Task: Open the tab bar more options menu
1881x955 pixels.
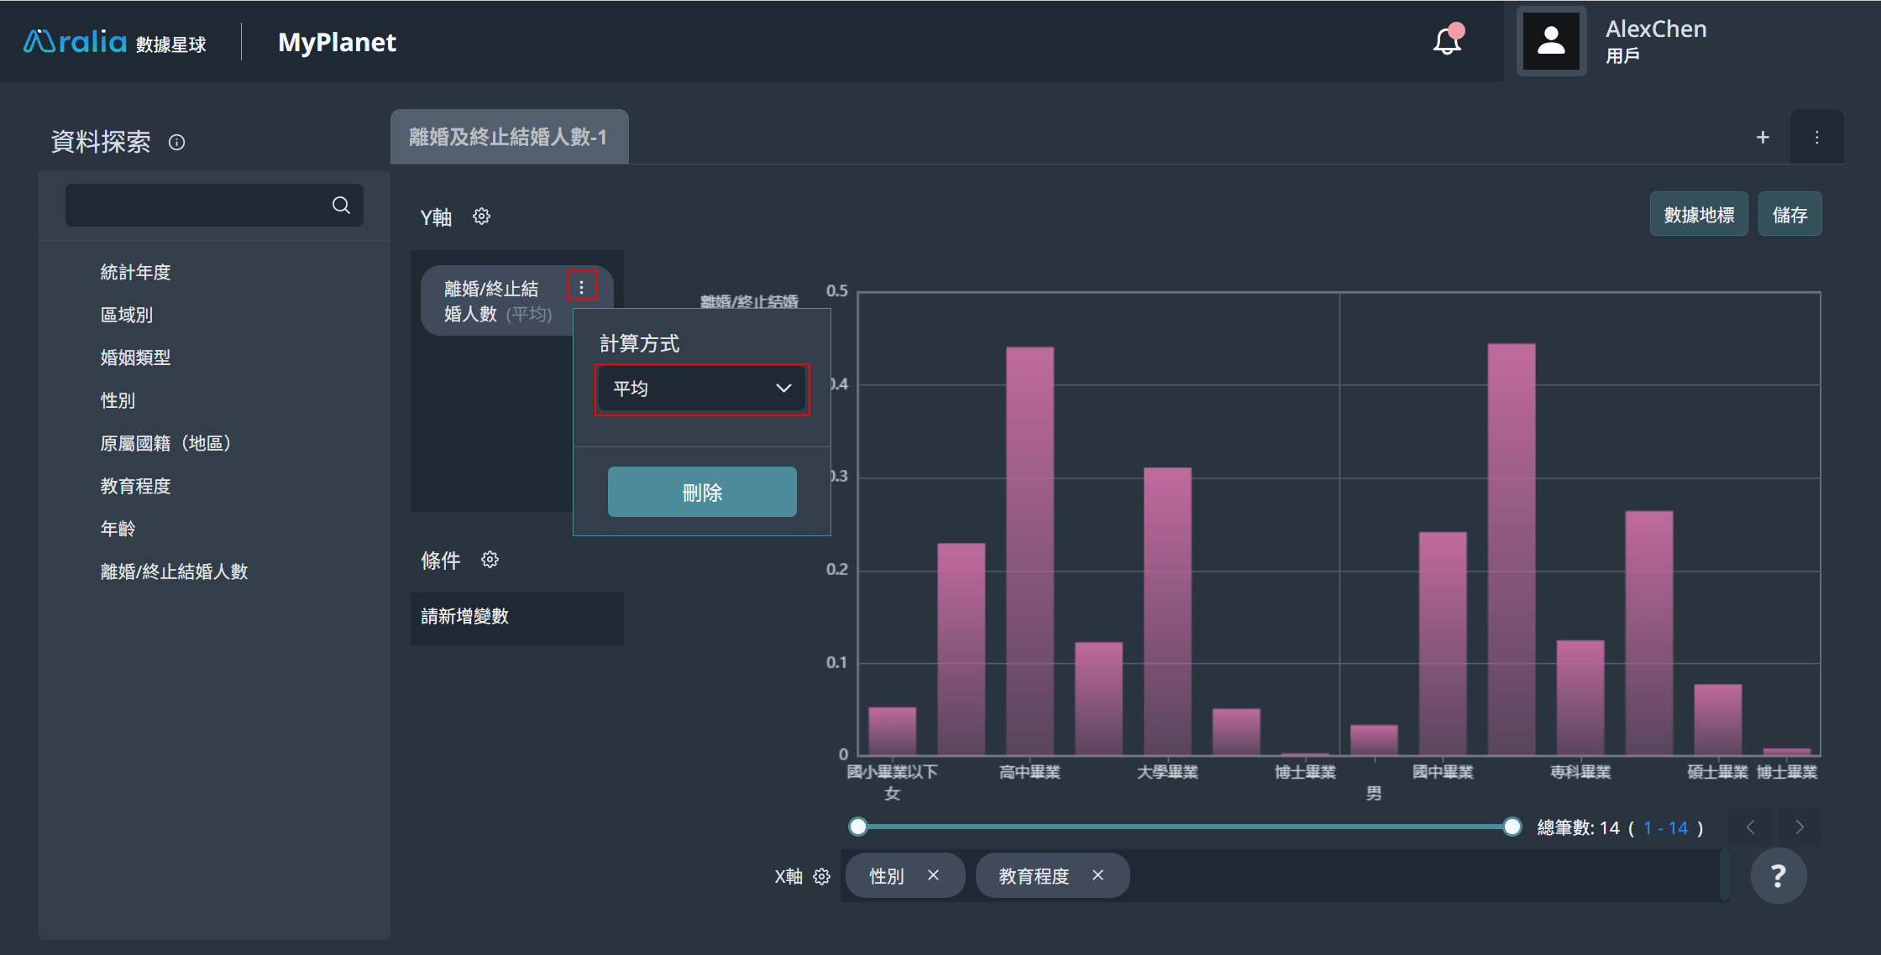Action: [1816, 137]
